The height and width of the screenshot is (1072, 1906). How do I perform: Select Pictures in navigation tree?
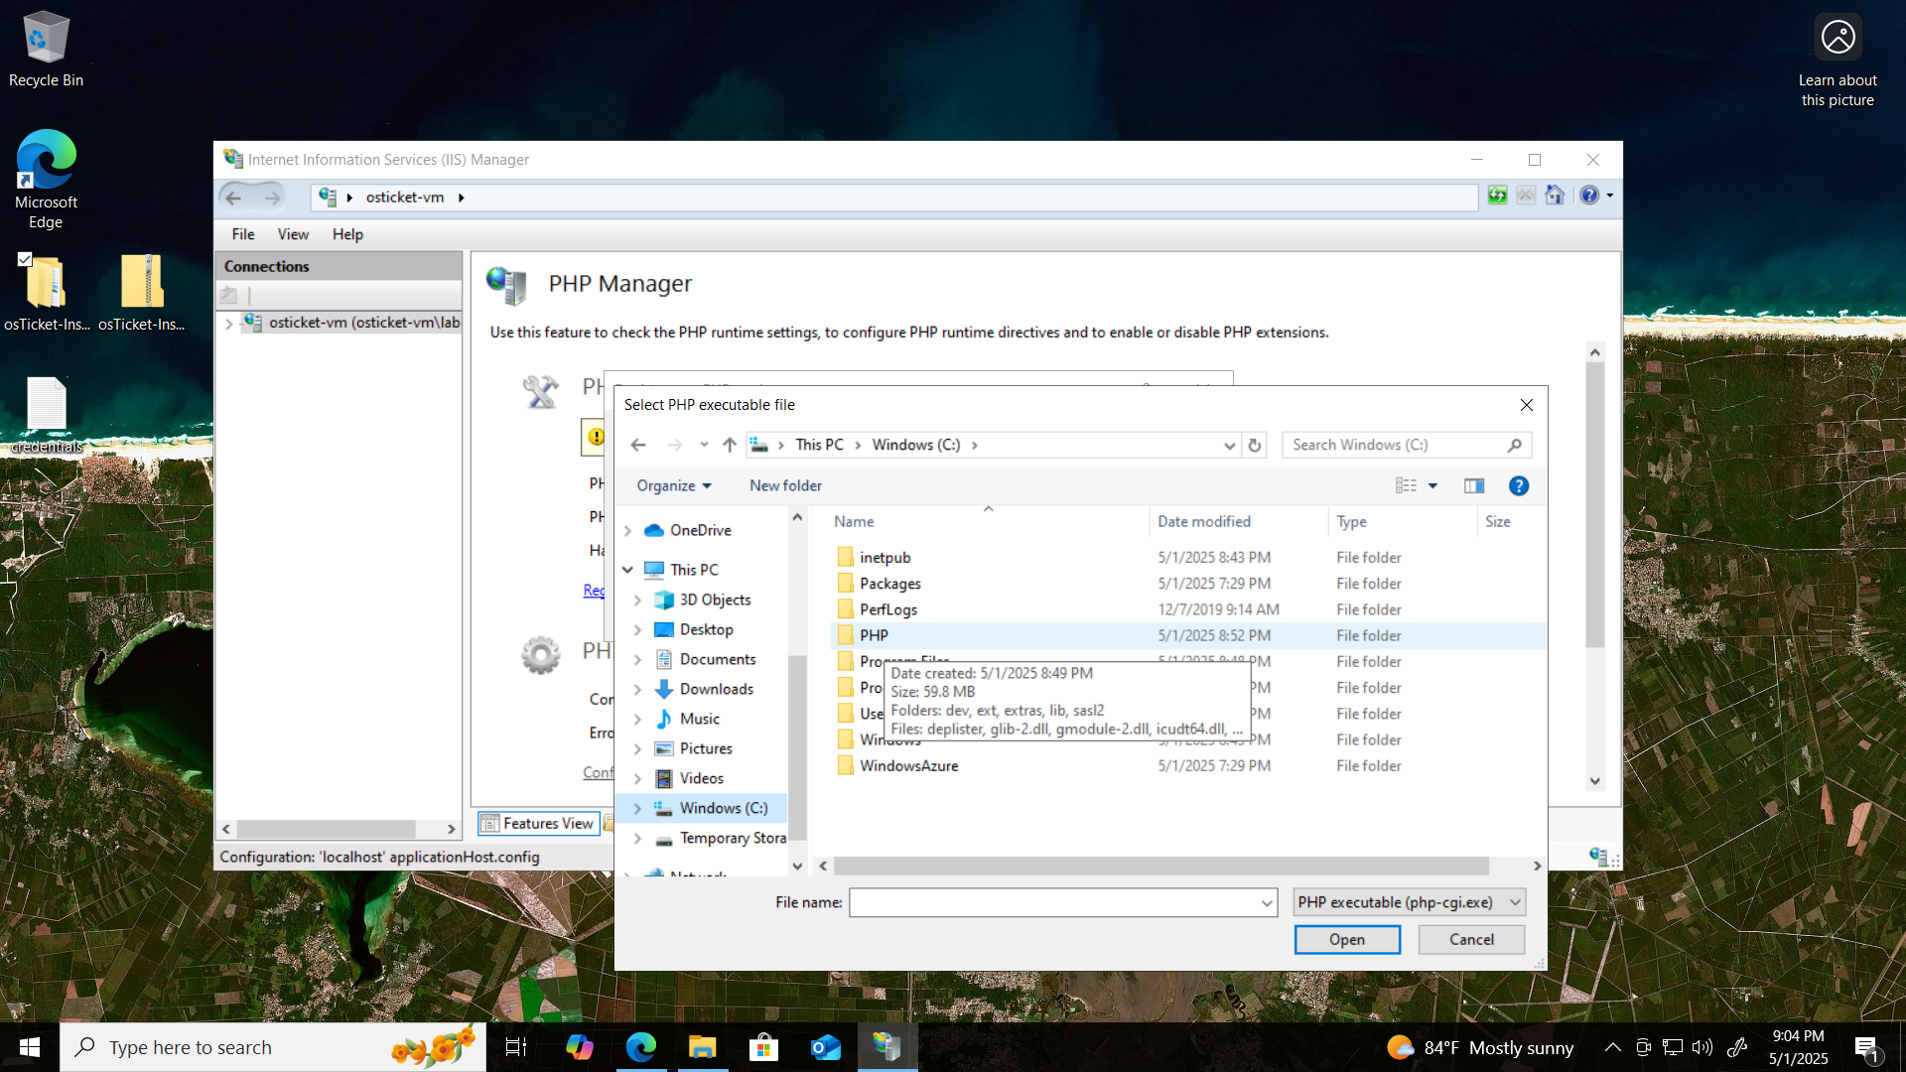(x=705, y=749)
